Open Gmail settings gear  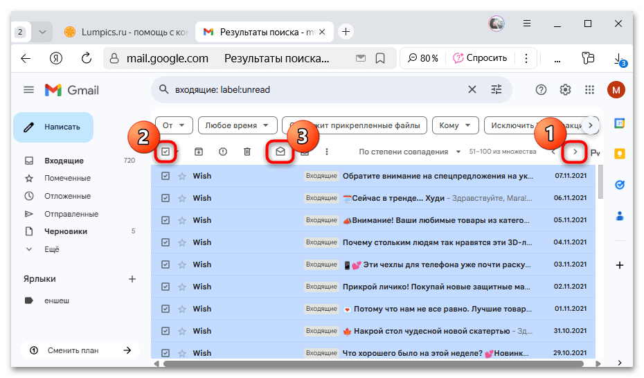565,89
